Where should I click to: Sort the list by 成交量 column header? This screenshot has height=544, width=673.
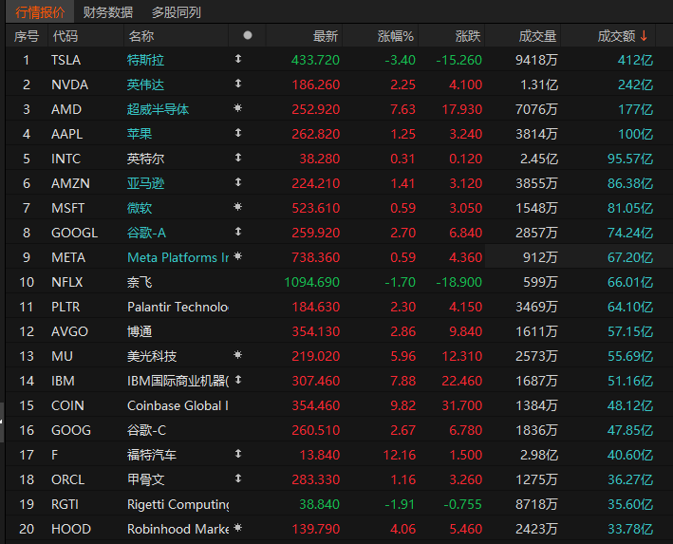[x=537, y=36]
